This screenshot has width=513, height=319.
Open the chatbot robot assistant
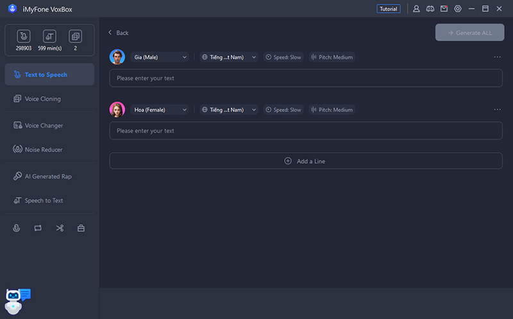(x=17, y=301)
